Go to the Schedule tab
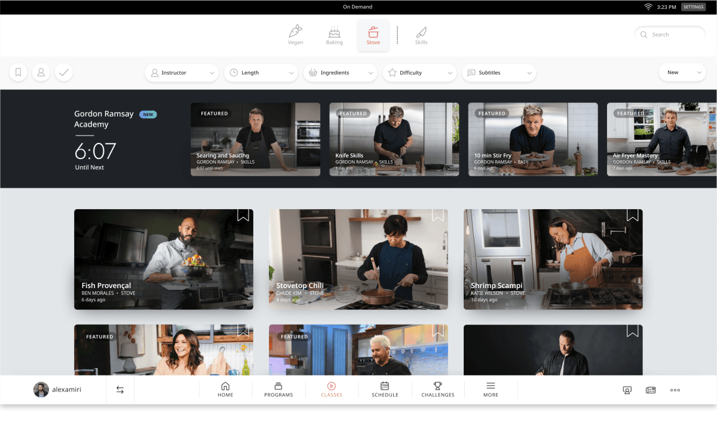The height and width of the screenshot is (422, 717). point(385,390)
